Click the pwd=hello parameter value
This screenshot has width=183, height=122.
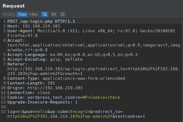41,112
